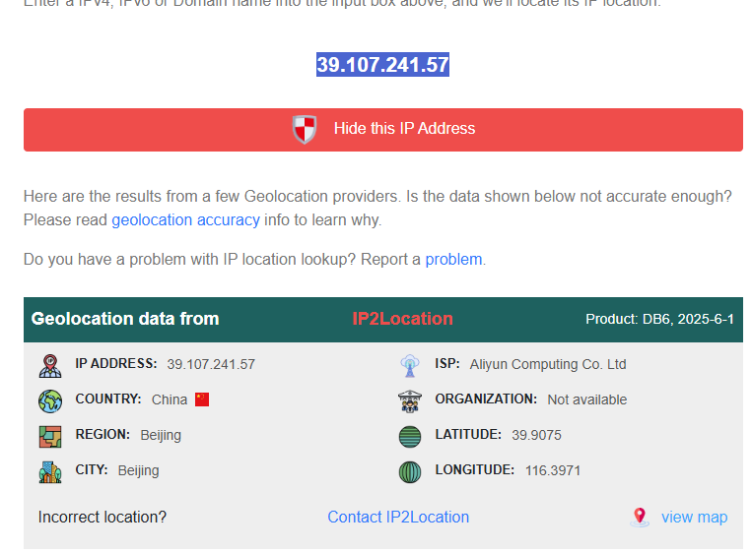
Task: Click the Hide this IP Address button
Action: click(383, 130)
